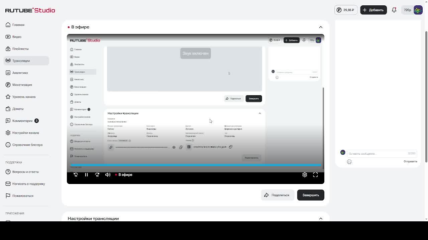Toggle fullscreen mode in the player
The image size is (428, 240).
coord(315,175)
